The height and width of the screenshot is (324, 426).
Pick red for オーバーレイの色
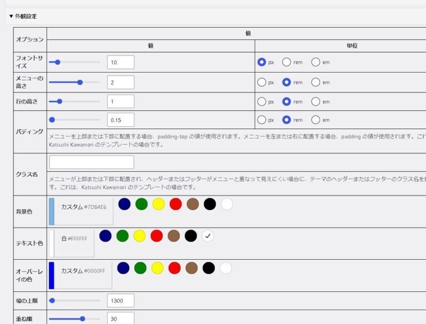(x=175, y=268)
